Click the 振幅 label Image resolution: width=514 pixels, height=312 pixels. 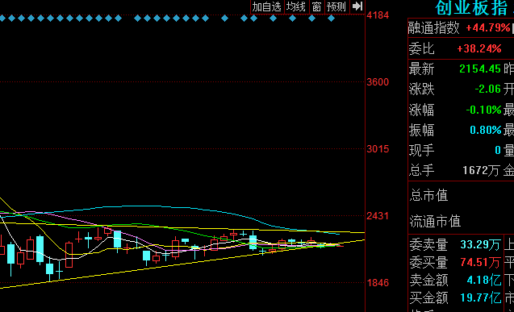[x=421, y=131]
